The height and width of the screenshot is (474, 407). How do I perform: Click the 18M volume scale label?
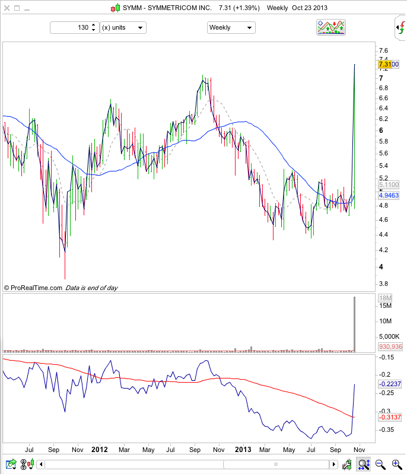pos(385,298)
